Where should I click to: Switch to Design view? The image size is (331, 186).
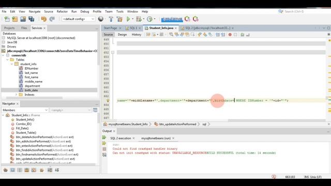(122, 35)
